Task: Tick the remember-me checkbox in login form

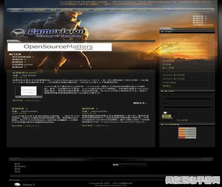Action: (x=165, y=112)
